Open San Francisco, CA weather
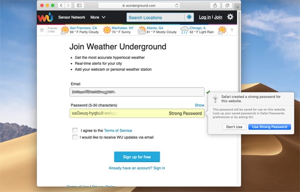This screenshot has height=192, width=300. coord(84,28)
